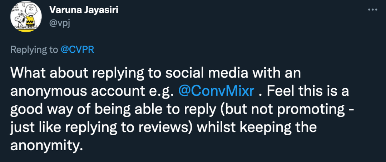Open the three-dot More options menu

click(372, 10)
